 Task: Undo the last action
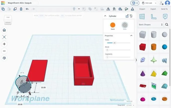pyautogui.click(x=27, y=9)
